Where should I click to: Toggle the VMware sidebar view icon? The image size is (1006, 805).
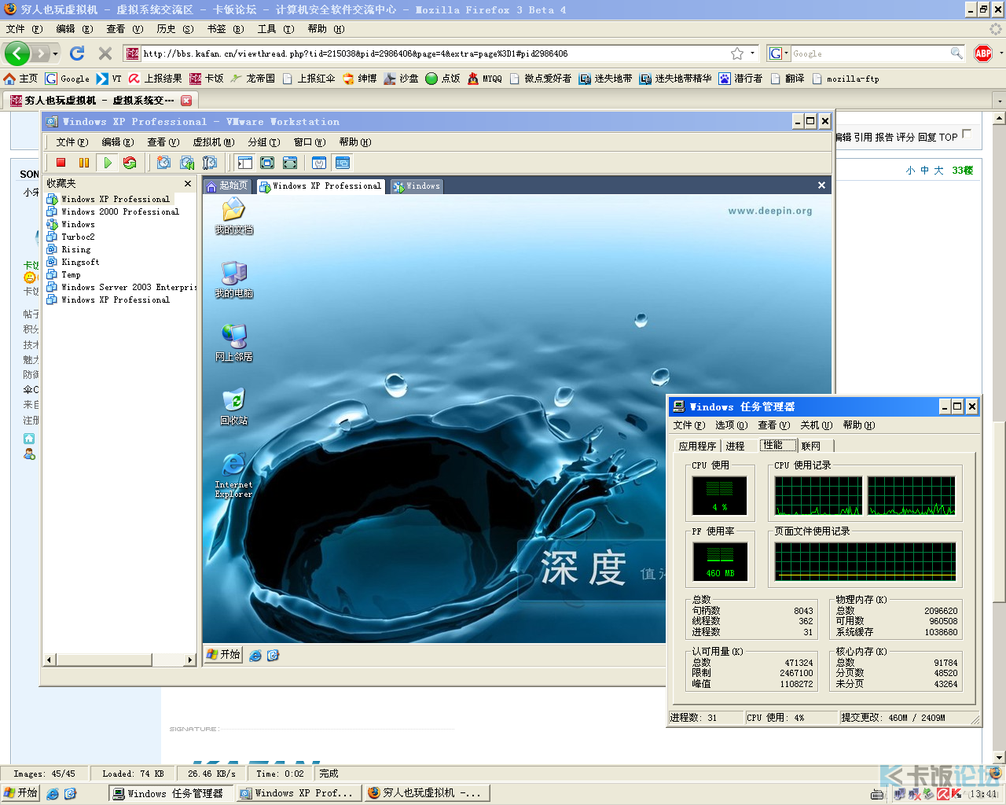pyautogui.click(x=245, y=163)
